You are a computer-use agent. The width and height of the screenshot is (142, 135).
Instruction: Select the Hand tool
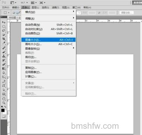click(x=4, y=99)
